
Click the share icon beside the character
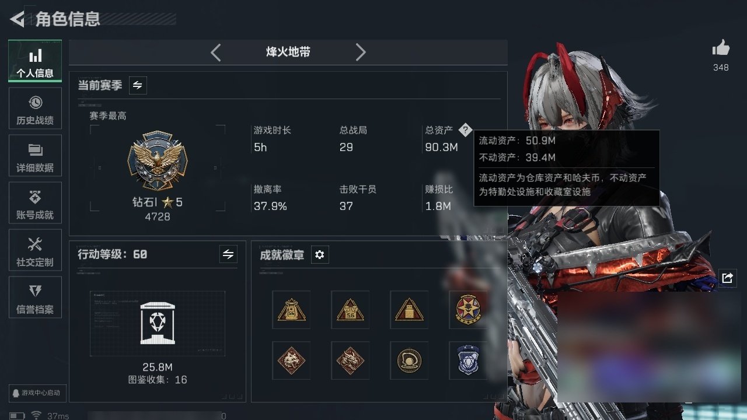click(727, 278)
